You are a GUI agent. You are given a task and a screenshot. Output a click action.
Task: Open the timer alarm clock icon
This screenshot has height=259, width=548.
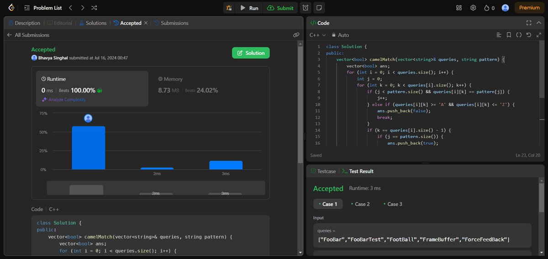point(305,8)
